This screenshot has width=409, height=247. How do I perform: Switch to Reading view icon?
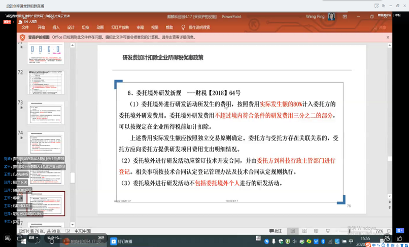point(316,231)
